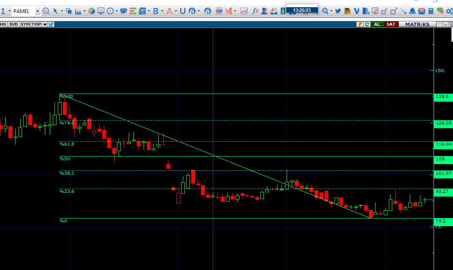Click the blue letter V icon
453x270 pixels.
point(356,11)
